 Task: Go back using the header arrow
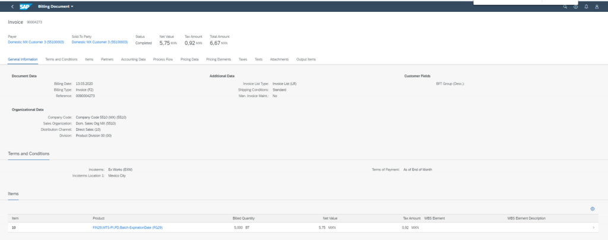[12, 7]
